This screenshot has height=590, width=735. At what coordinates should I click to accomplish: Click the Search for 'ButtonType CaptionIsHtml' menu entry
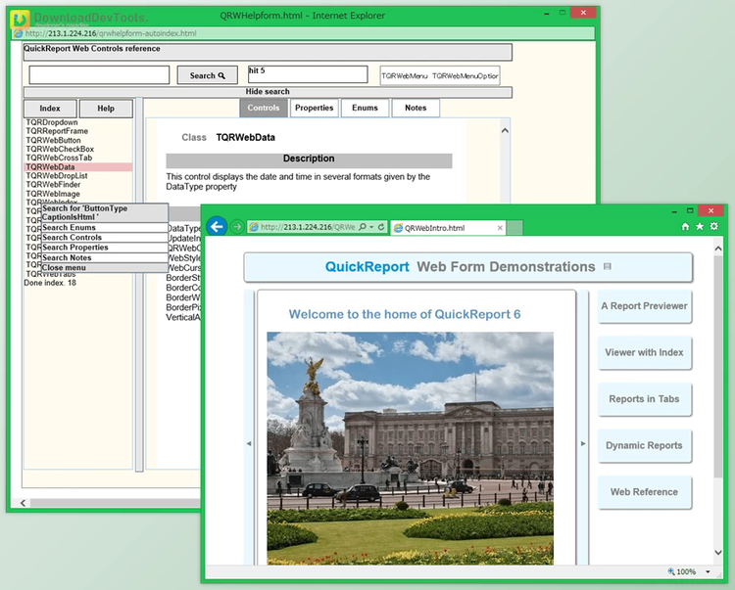tap(105, 213)
